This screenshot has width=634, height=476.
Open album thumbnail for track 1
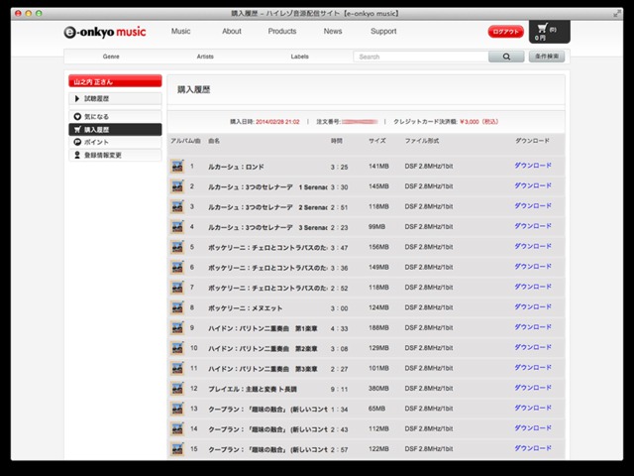point(177,166)
